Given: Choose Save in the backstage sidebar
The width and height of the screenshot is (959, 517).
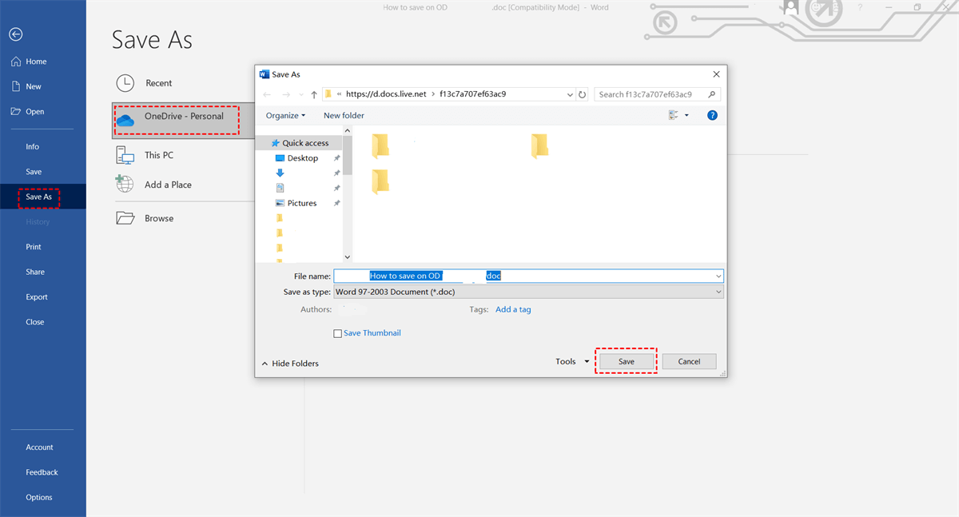Looking at the screenshot, I should click(x=34, y=172).
